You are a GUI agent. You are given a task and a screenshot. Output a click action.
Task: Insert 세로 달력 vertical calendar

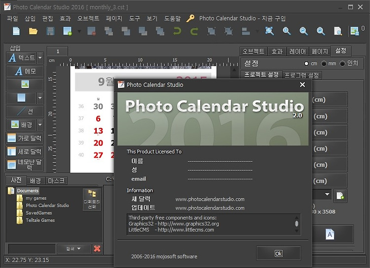pos(25,152)
